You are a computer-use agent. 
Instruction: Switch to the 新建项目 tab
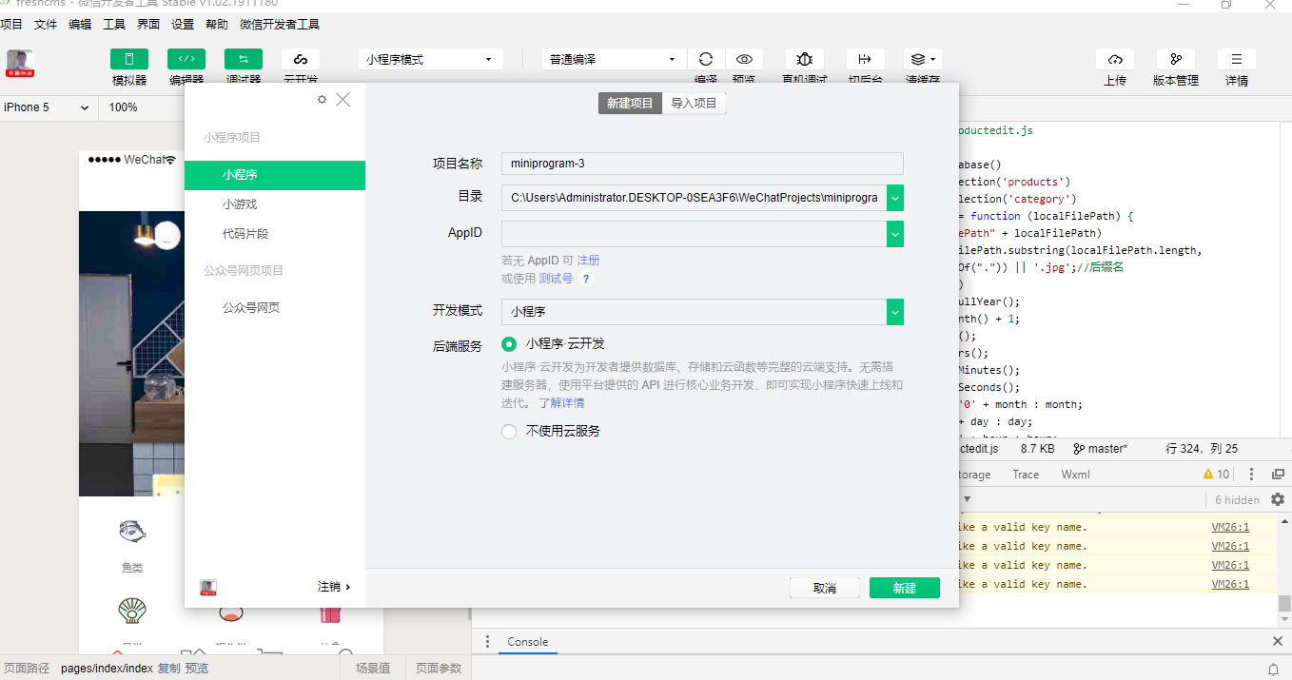[x=630, y=103]
